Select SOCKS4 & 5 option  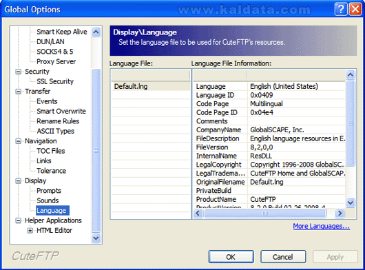(x=54, y=52)
